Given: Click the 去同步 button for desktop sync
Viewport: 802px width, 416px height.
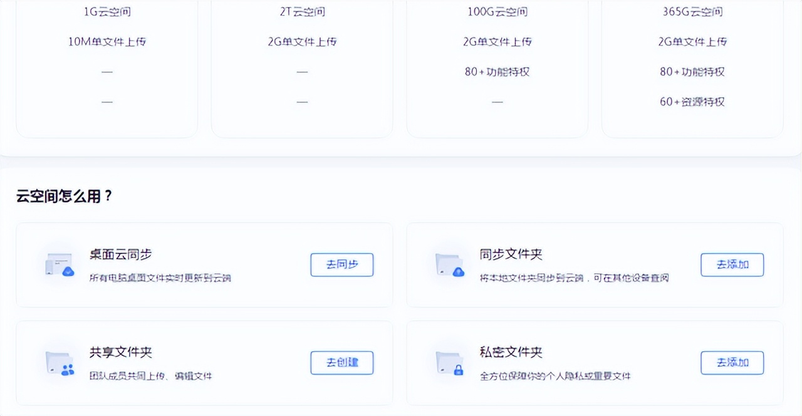Looking at the screenshot, I should 341,264.
